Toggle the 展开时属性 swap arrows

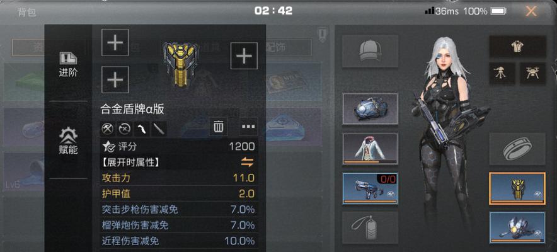(x=247, y=163)
